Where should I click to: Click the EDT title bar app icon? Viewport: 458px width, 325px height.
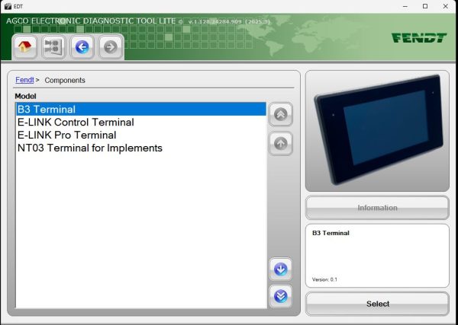8,6
